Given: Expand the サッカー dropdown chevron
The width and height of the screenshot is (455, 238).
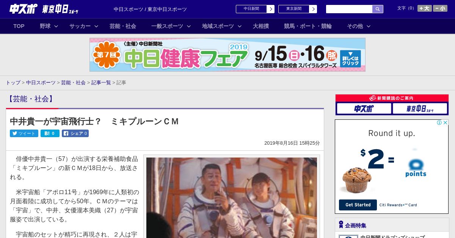Looking at the screenshot, I should [96, 26].
